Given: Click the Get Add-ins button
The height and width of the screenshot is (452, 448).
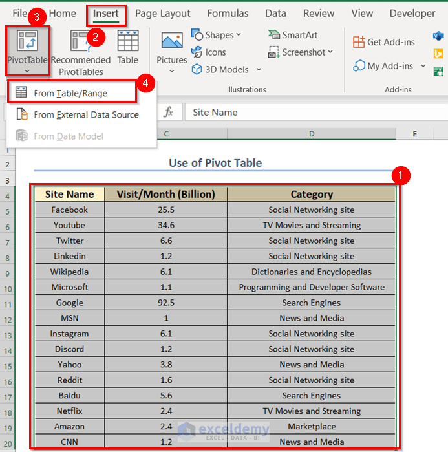Looking at the screenshot, I should [x=384, y=42].
